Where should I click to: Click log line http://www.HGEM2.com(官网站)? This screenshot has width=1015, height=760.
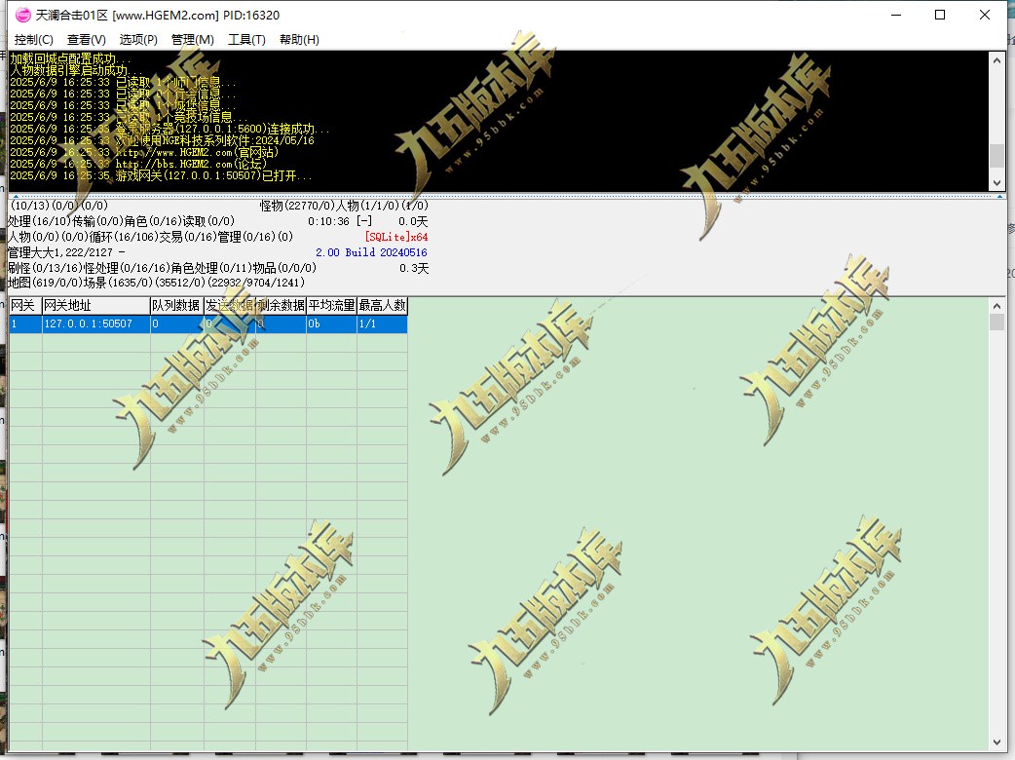(x=144, y=152)
